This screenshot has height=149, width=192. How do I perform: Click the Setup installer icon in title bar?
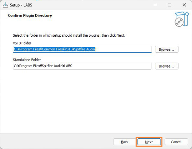click(x=5, y=5)
